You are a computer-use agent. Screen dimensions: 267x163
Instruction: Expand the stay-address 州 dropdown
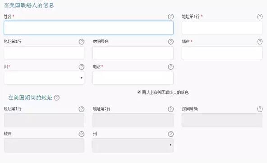pyautogui.click(x=133, y=145)
